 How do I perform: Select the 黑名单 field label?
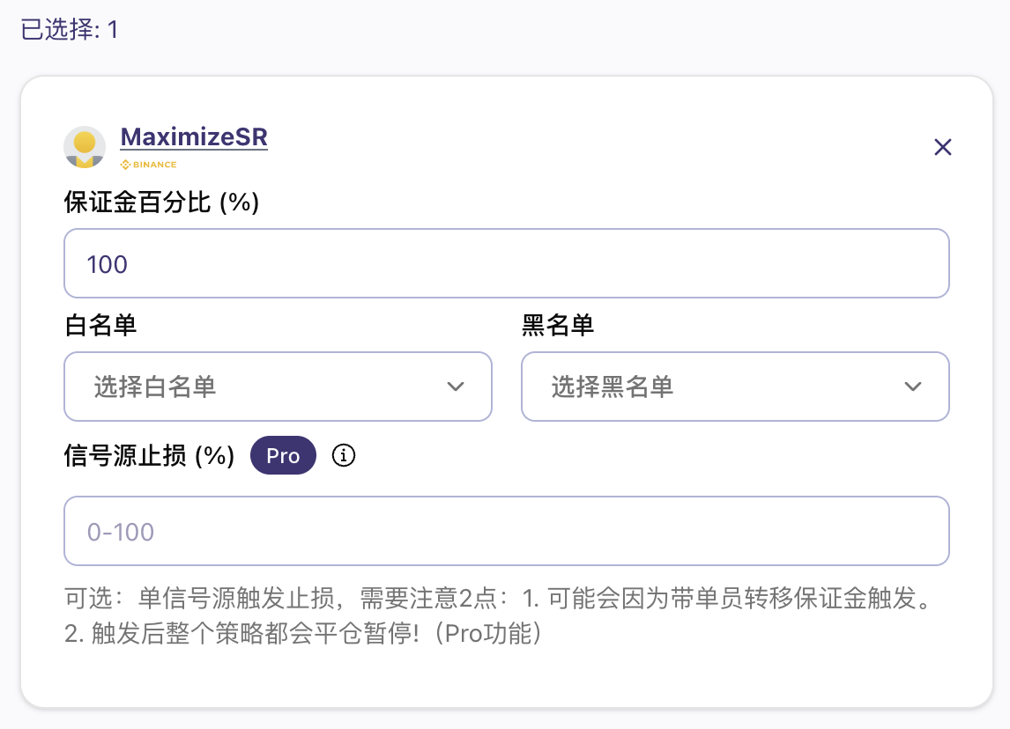click(x=557, y=325)
